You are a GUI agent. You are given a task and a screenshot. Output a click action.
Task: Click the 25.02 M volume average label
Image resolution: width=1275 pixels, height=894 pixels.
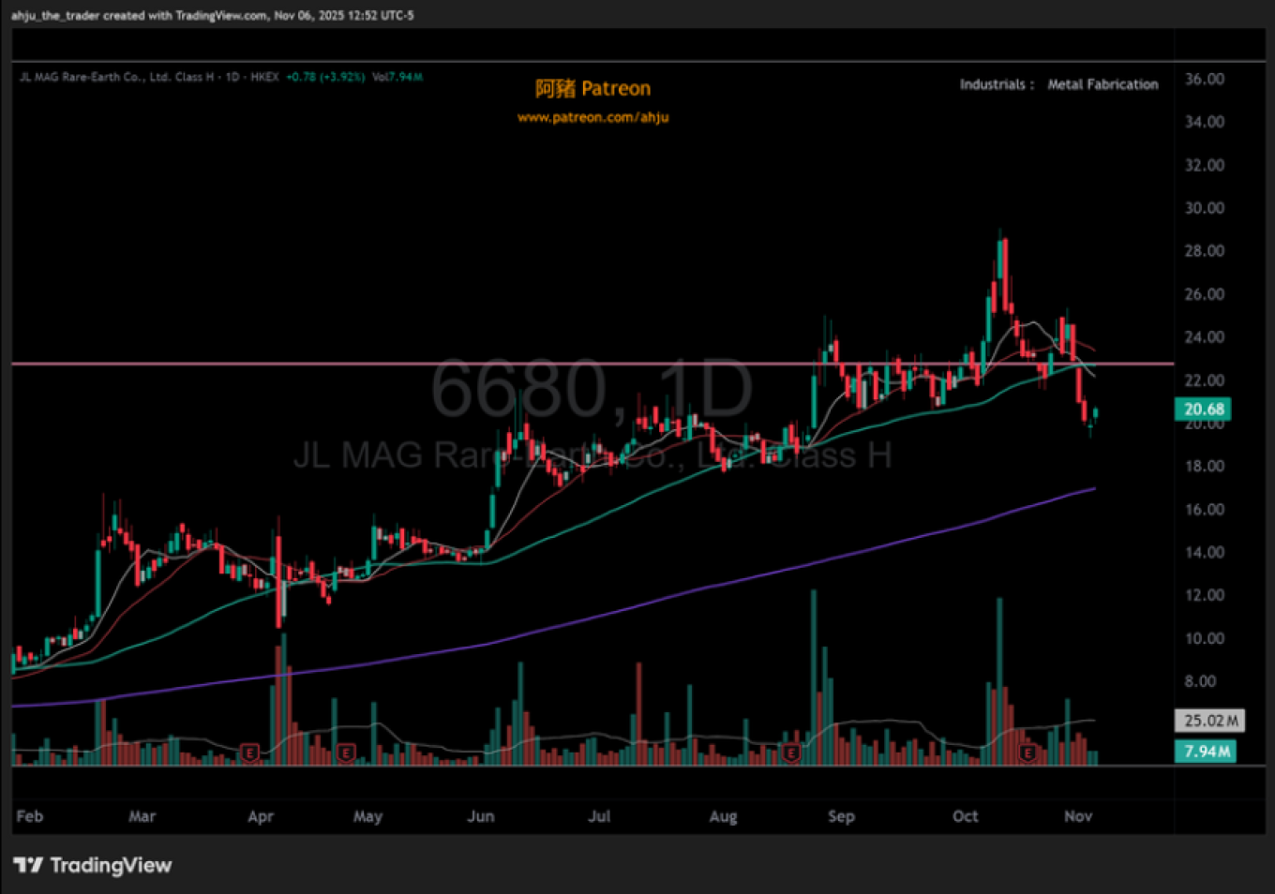[x=1209, y=721]
